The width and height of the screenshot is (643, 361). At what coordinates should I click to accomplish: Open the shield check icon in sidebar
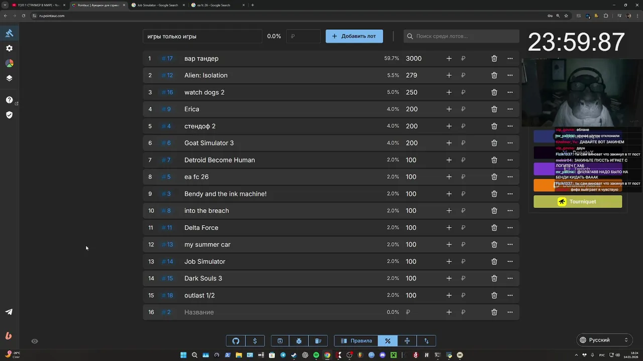pos(9,115)
